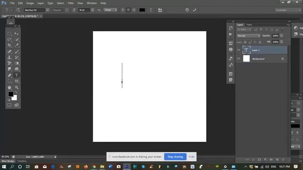Reset default foreground and background colors

pos(9,100)
